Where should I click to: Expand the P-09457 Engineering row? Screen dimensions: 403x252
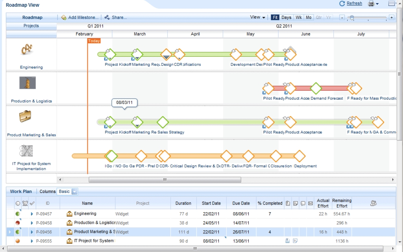tap(32, 213)
